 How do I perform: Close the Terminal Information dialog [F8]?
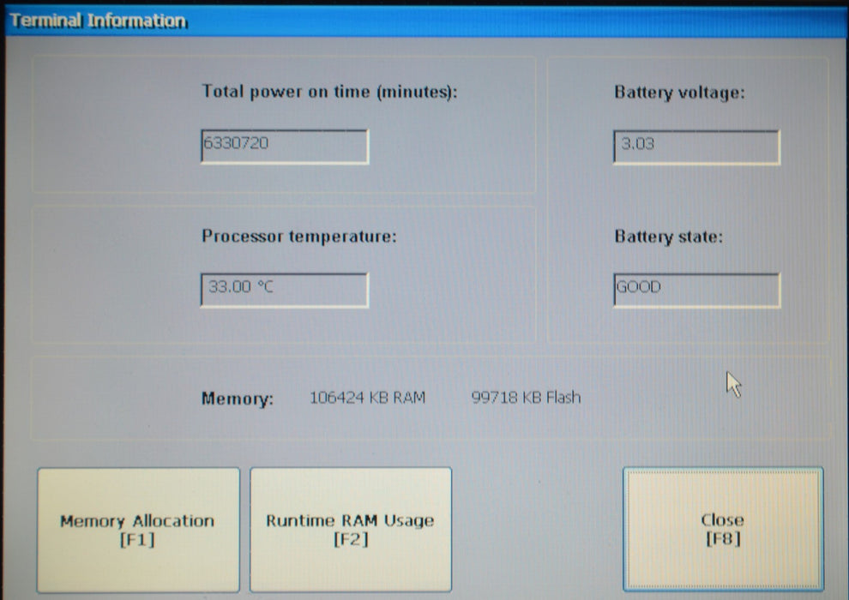pyautogui.click(x=723, y=529)
